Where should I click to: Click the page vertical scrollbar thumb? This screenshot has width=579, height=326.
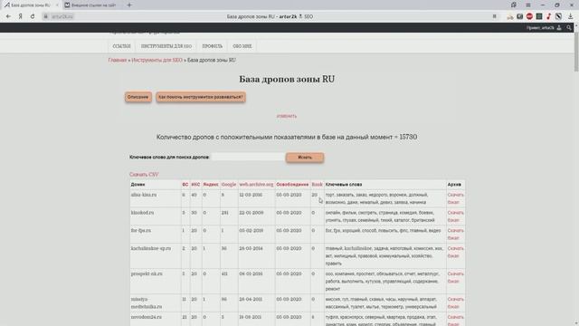coord(576,52)
